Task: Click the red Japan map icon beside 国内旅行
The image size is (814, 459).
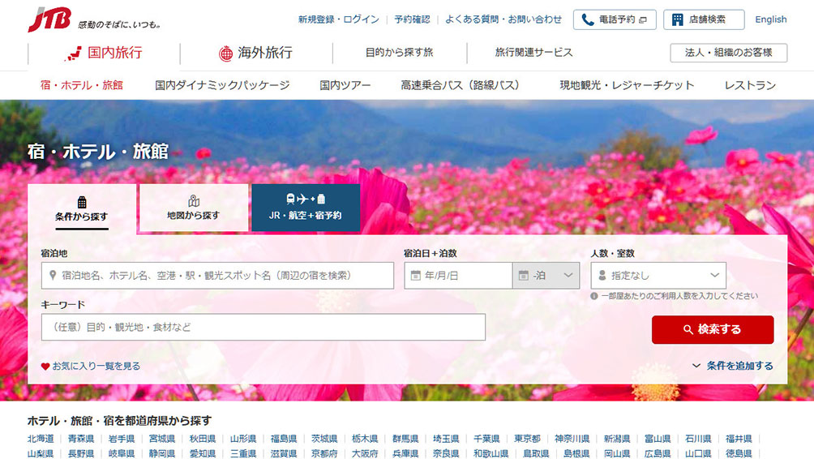Action: (73, 54)
